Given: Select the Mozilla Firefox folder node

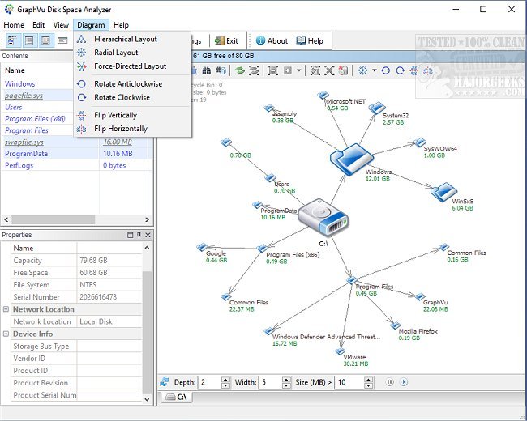Looking at the screenshot, I should (396, 325).
